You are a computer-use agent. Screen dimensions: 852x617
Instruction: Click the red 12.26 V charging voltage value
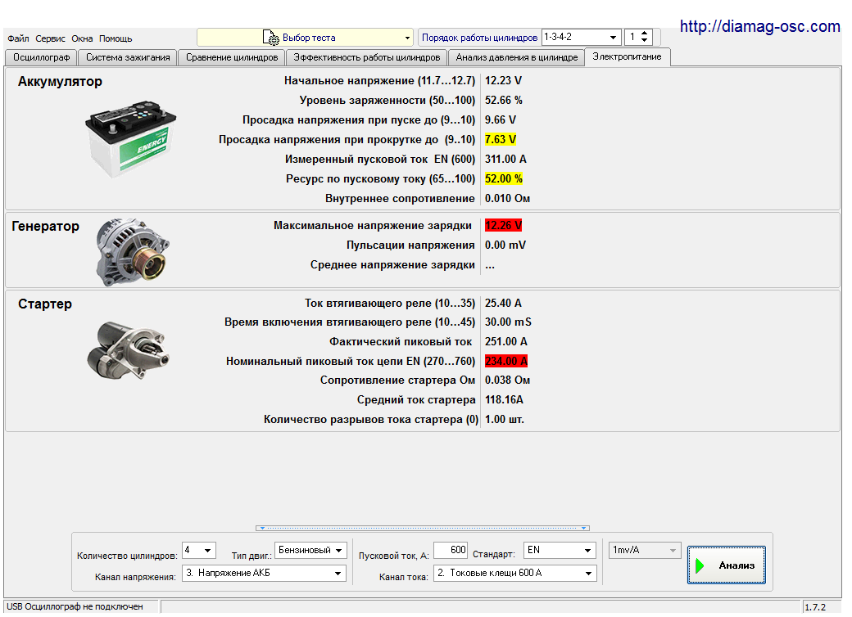(503, 225)
